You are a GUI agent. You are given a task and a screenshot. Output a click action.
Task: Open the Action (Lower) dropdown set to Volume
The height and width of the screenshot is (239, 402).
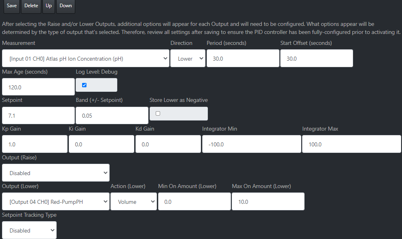pos(133,201)
